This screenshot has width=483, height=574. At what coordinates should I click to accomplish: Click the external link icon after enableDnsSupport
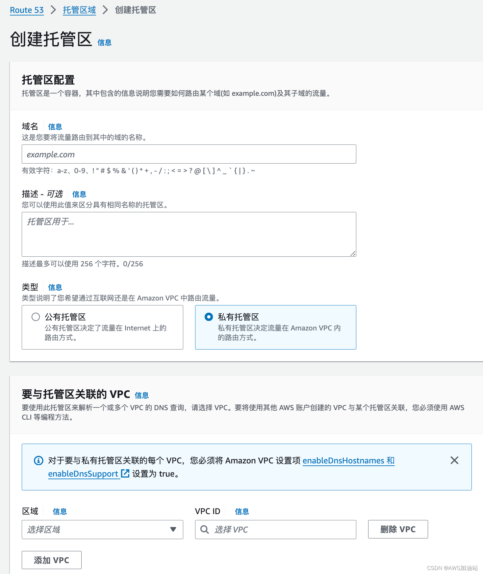coord(125,473)
